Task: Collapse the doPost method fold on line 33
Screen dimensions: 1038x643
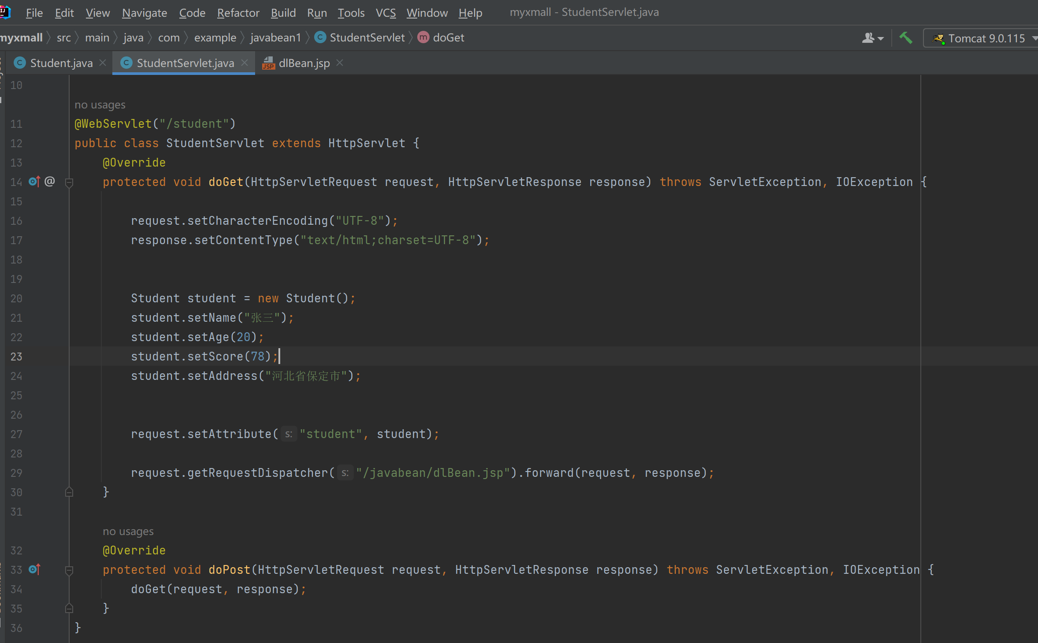Action: click(69, 570)
